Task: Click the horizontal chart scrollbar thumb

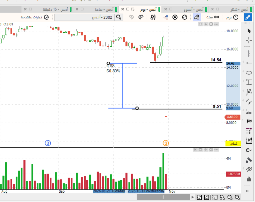Action: (x=163, y=197)
